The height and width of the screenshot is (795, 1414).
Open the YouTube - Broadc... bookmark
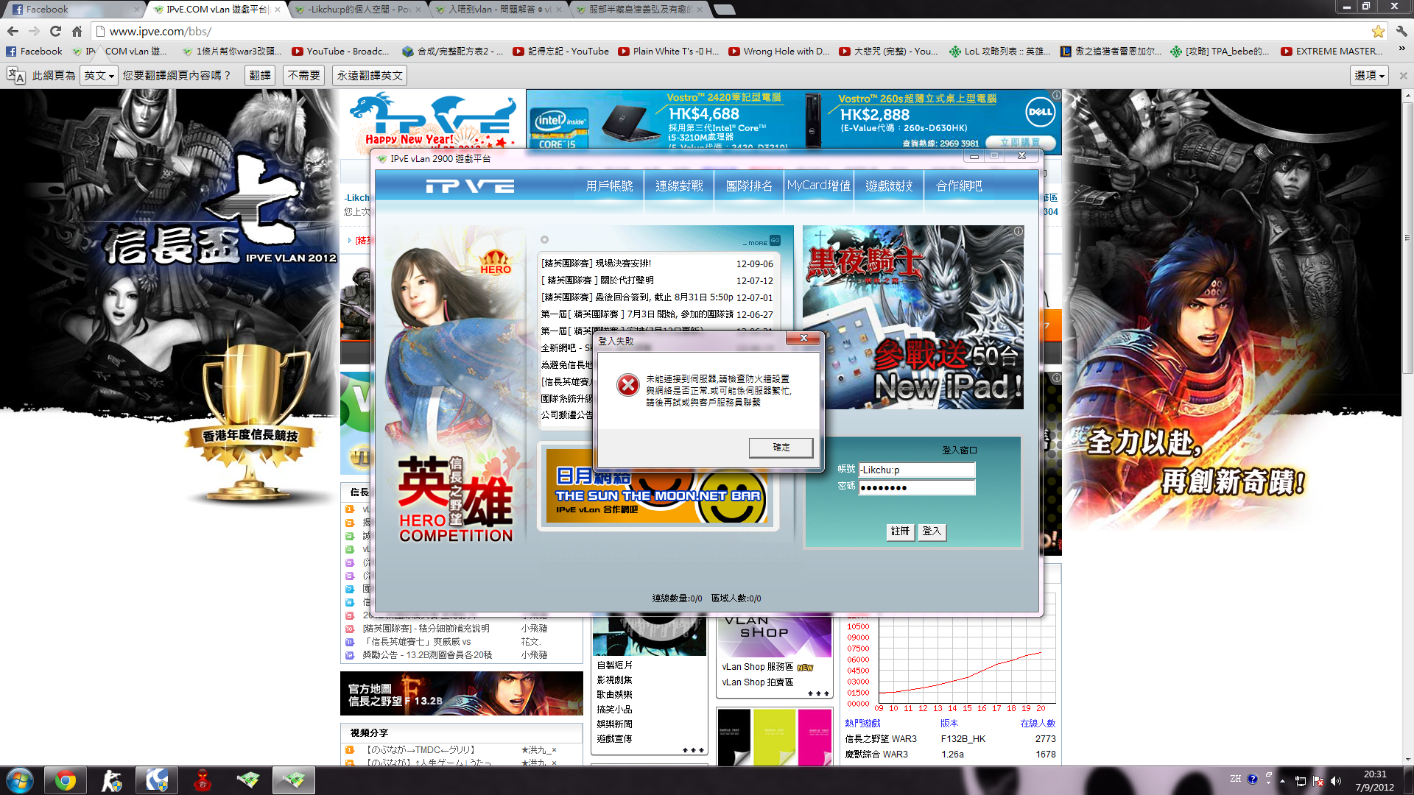(341, 52)
